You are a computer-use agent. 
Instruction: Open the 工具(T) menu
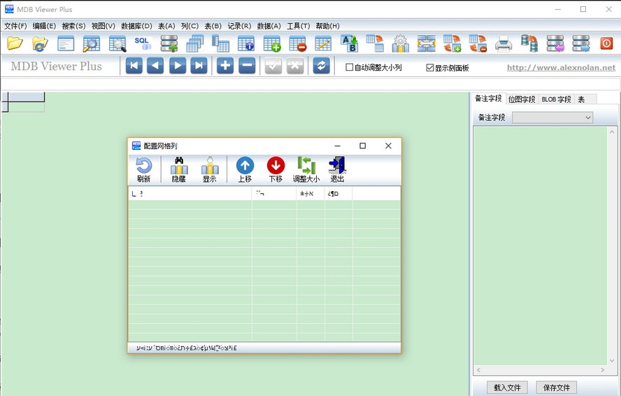coord(298,26)
